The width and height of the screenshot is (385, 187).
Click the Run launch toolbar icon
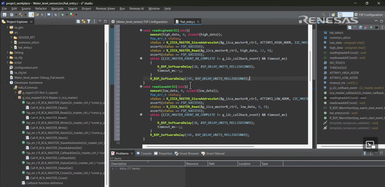pos(72,15)
